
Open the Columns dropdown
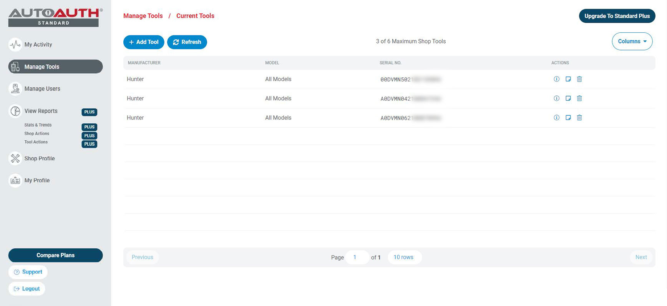pos(632,41)
